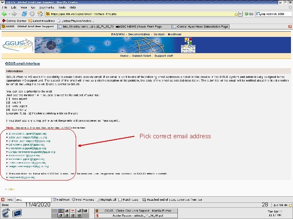Open the Documentation link
The width and height of the screenshot is (293, 219).
point(139,34)
